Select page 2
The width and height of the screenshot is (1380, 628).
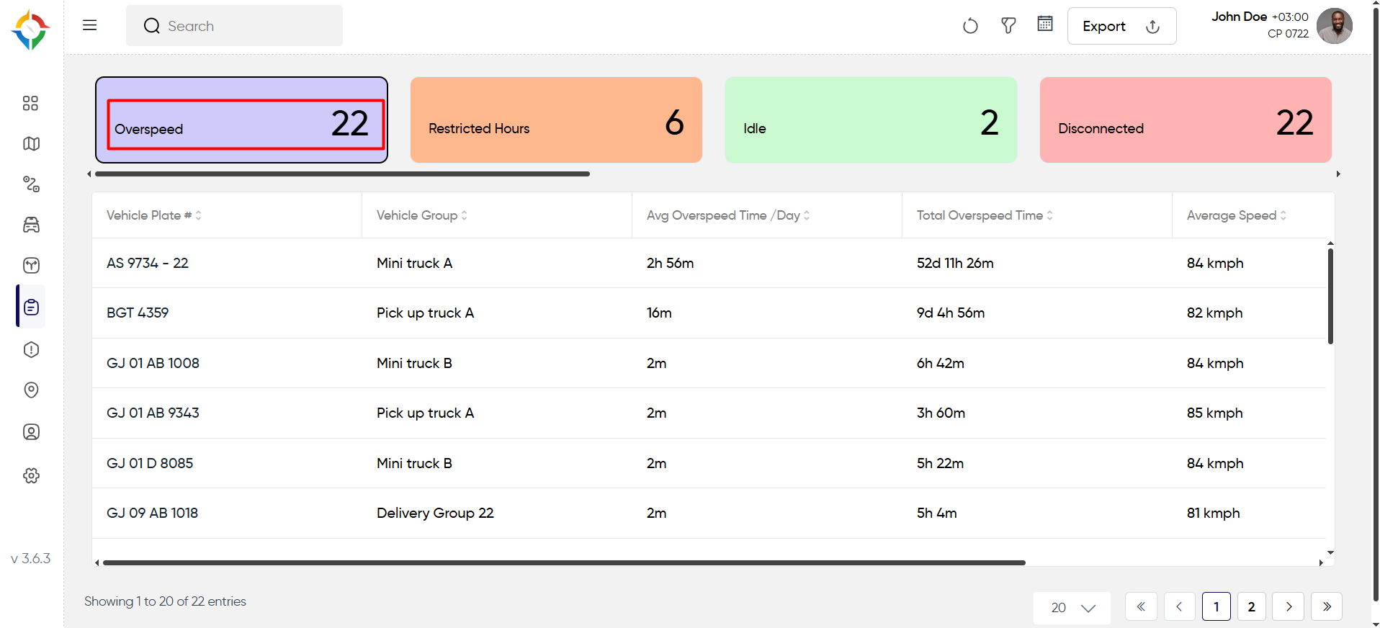(1252, 606)
